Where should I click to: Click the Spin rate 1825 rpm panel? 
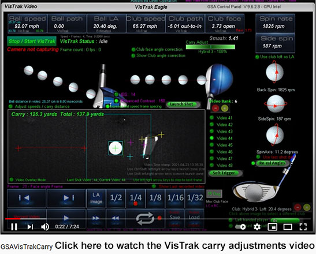coord(276,23)
